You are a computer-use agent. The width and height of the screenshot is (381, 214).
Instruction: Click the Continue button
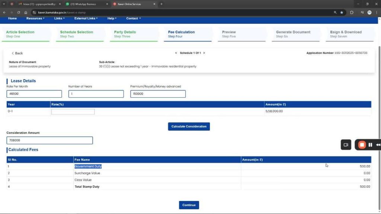point(189,205)
